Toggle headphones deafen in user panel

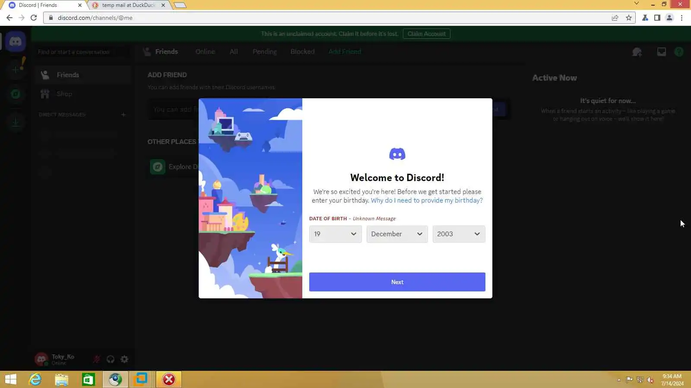(111, 359)
